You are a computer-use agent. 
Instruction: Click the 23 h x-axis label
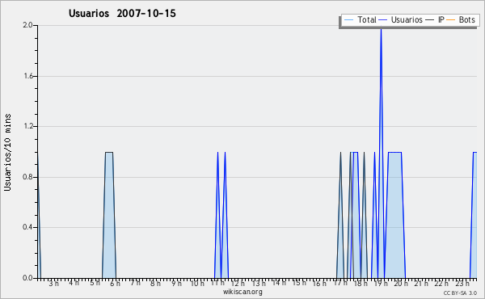462,283
